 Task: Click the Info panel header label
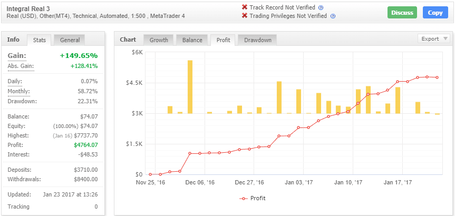13,40
